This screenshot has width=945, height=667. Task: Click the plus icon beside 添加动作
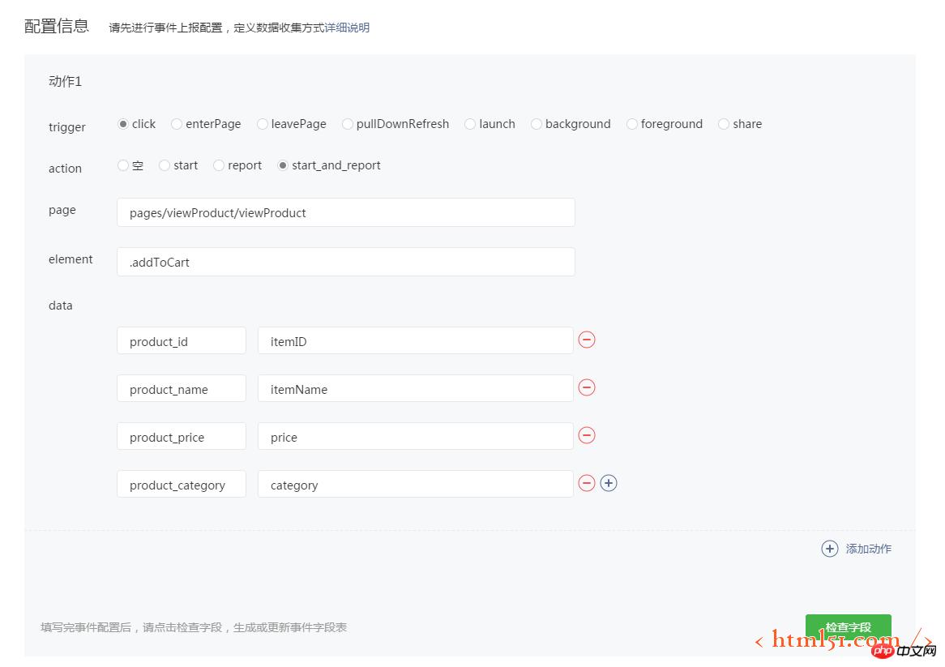pos(829,549)
